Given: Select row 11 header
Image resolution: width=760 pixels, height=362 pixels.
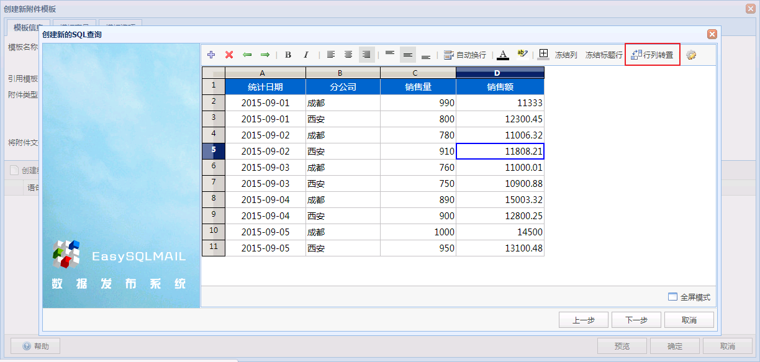Looking at the screenshot, I should point(214,248).
